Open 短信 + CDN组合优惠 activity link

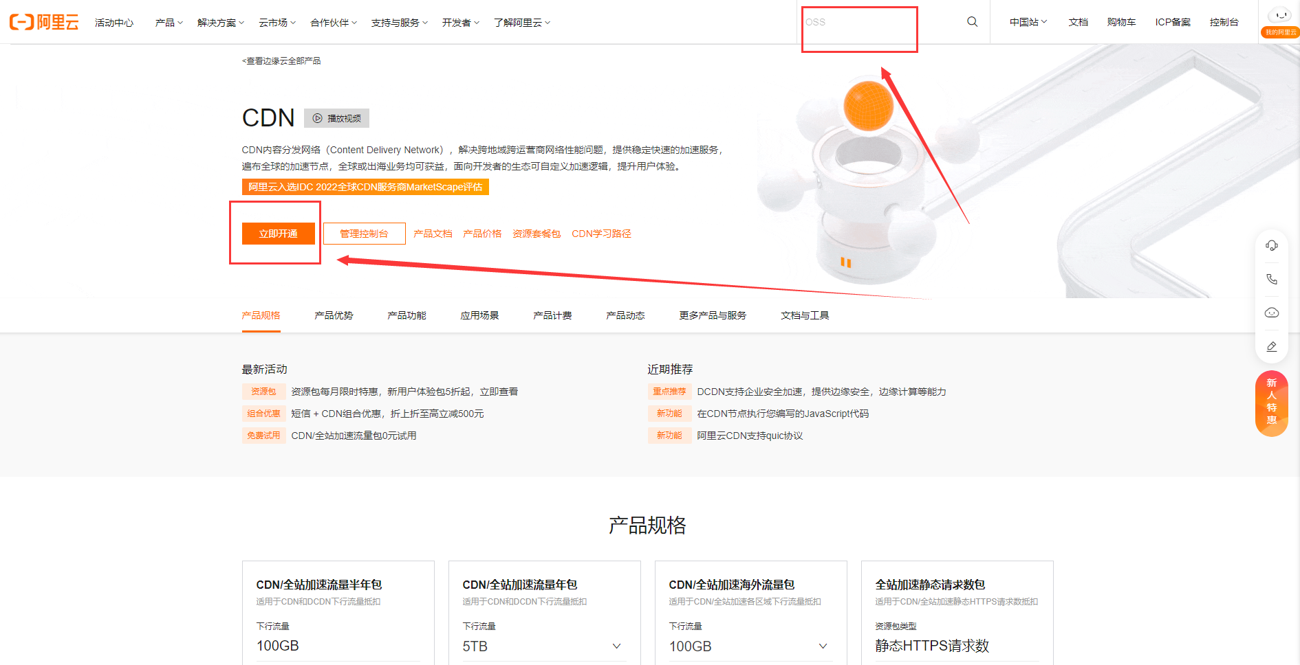pos(387,414)
